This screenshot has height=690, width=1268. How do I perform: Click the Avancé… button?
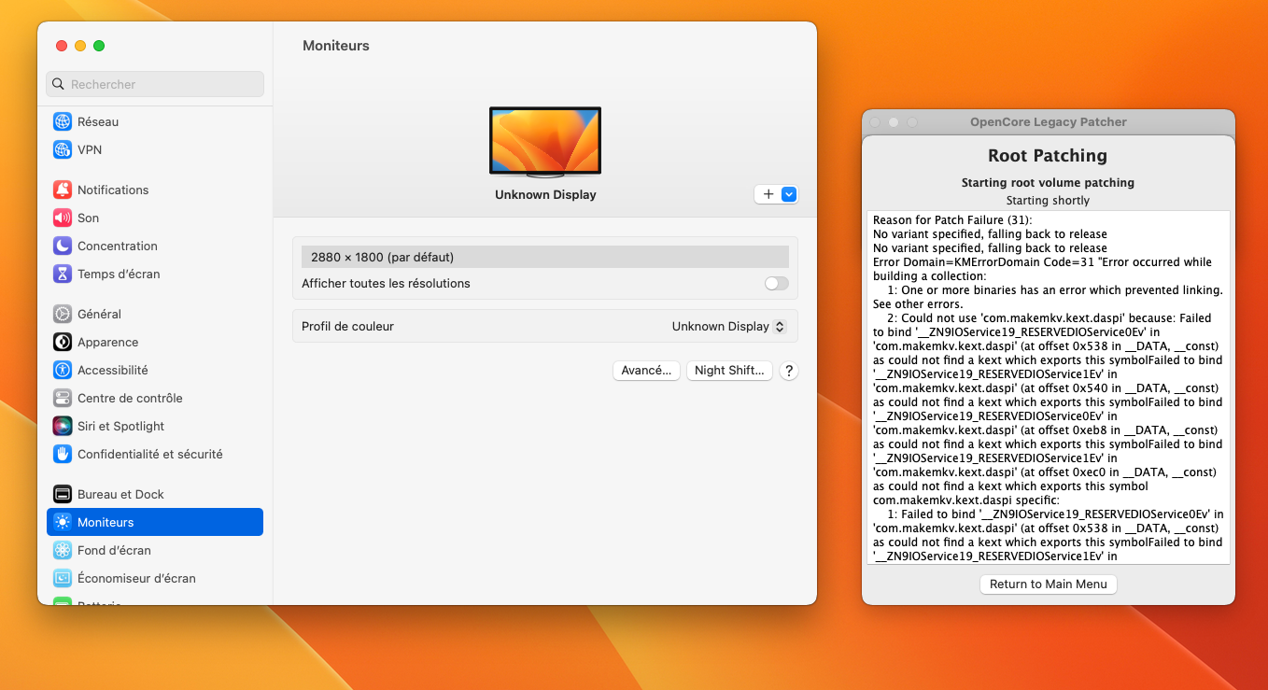click(x=646, y=371)
